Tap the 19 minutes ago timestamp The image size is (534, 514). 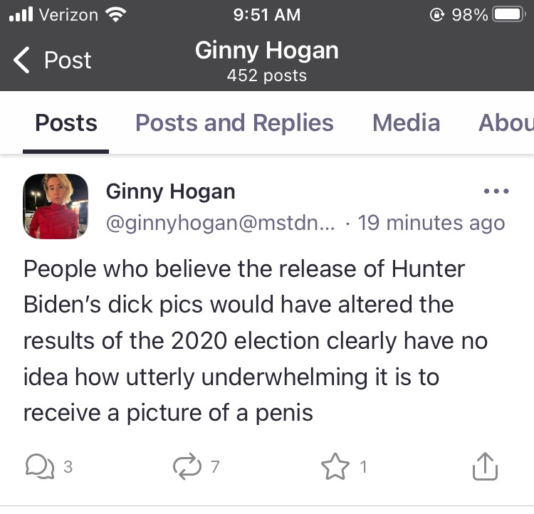click(x=431, y=223)
